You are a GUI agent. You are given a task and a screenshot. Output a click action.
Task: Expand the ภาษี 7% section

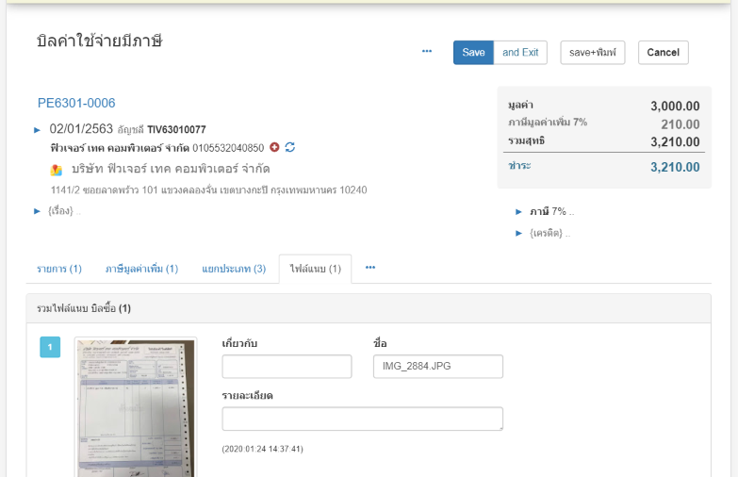(x=519, y=211)
